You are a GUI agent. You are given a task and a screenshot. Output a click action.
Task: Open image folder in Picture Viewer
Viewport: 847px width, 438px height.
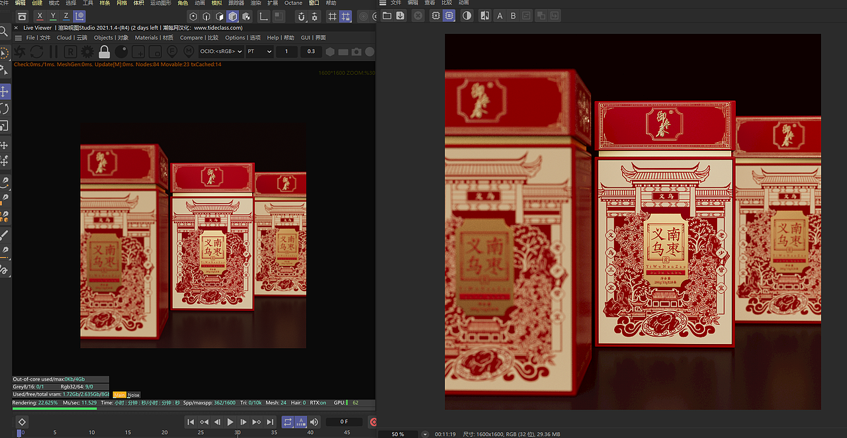(387, 15)
